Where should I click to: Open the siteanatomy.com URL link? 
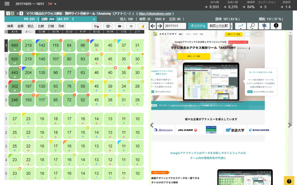[155, 14]
